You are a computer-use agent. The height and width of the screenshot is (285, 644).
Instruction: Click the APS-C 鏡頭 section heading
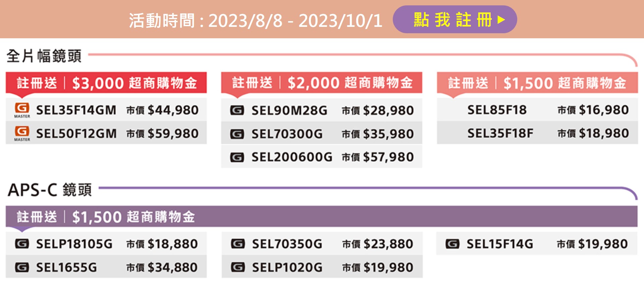click(50, 190)
